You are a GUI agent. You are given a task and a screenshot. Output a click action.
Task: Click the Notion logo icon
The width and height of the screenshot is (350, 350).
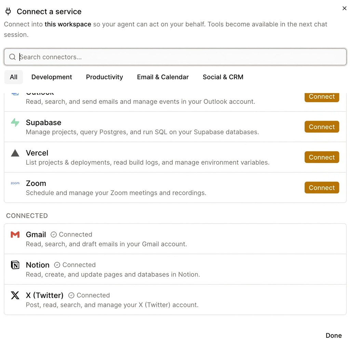[15, 265]
